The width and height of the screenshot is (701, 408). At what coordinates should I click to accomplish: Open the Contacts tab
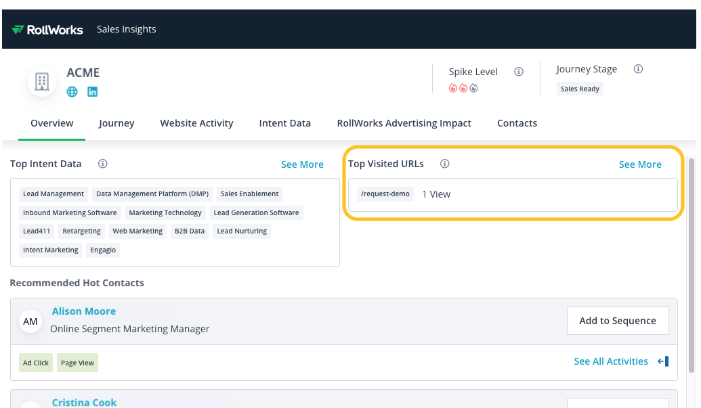point(517,123)
